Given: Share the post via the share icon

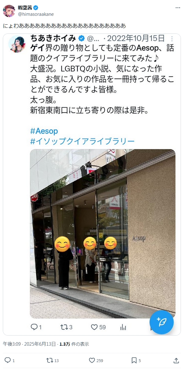Looking at the screenshot, I should coord(176,360).
